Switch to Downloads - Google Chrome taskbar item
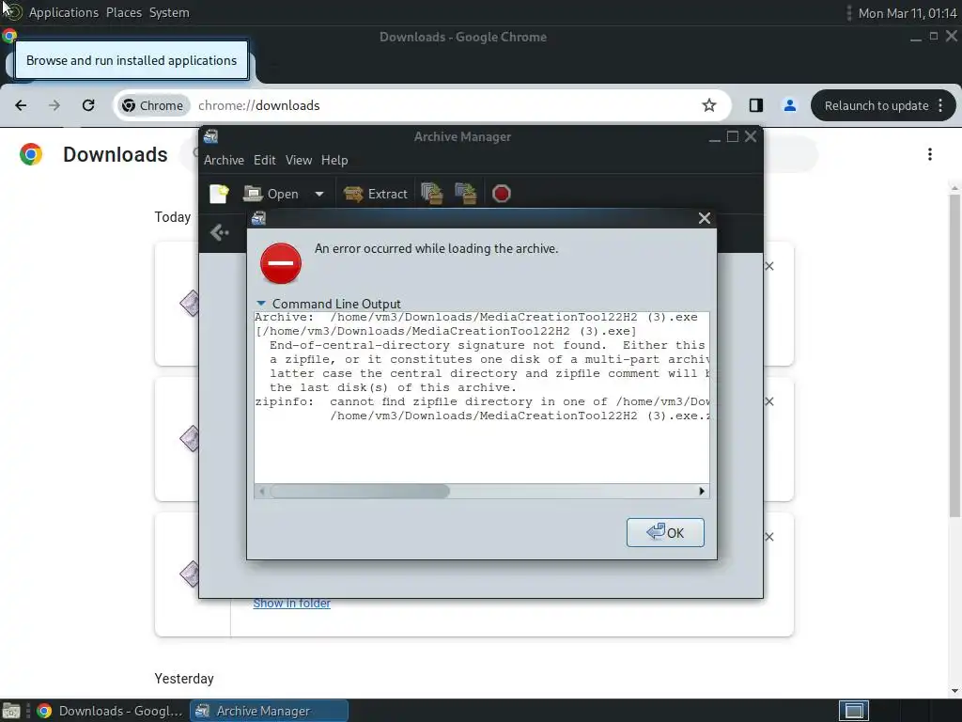The width and height of the screenshot is (962, 722). pos(110,711)
